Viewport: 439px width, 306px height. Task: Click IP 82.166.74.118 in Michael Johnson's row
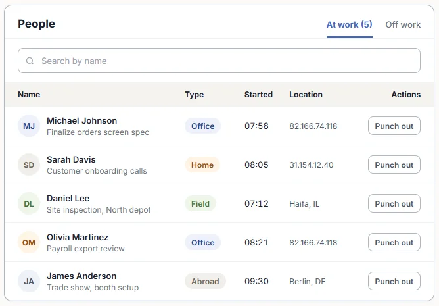coord(313,126)
